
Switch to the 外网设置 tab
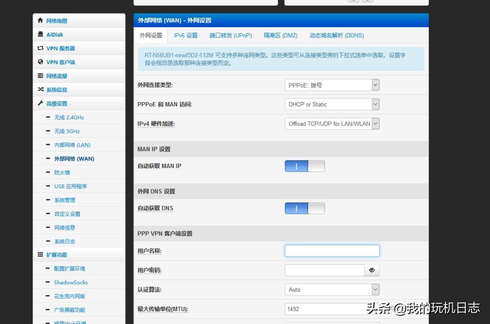[151, 35]
